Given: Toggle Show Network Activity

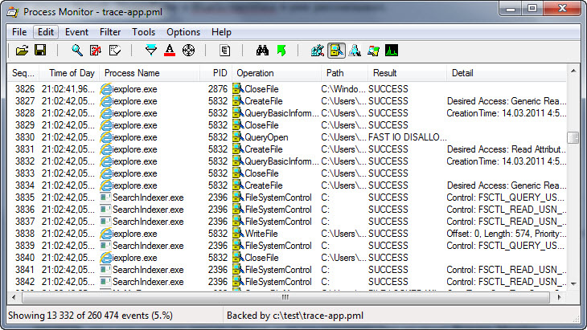Looking at the screenshot, I should [x=355, y=50].
